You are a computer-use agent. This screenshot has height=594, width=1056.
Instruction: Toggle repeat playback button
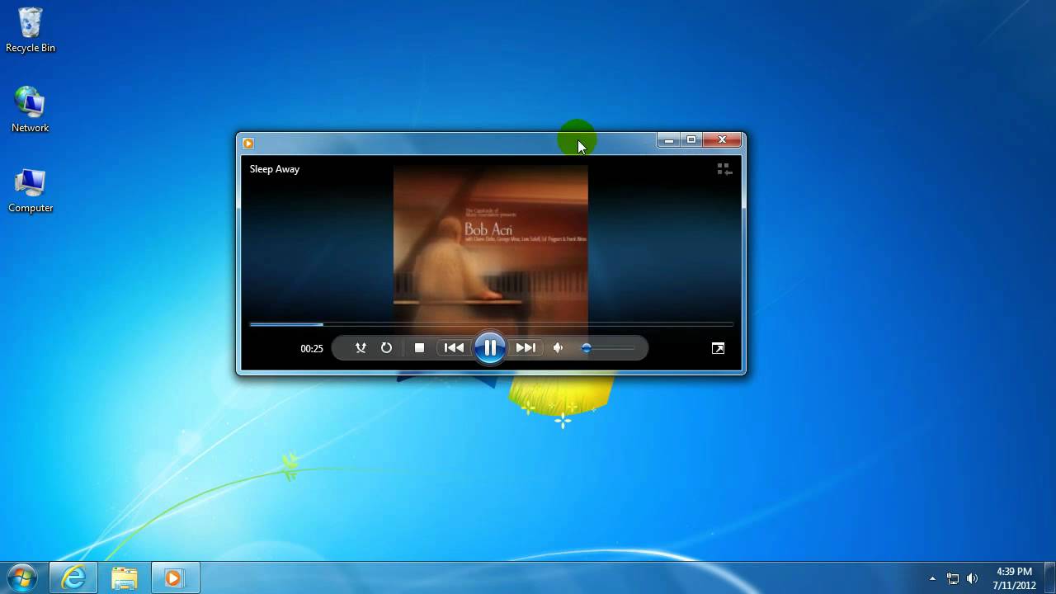(386, 348)
